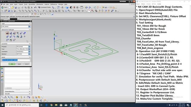Select the ROUGH_ZIG subtype icon
This screenshot has height=107, width=191.
tap(11, 37)
